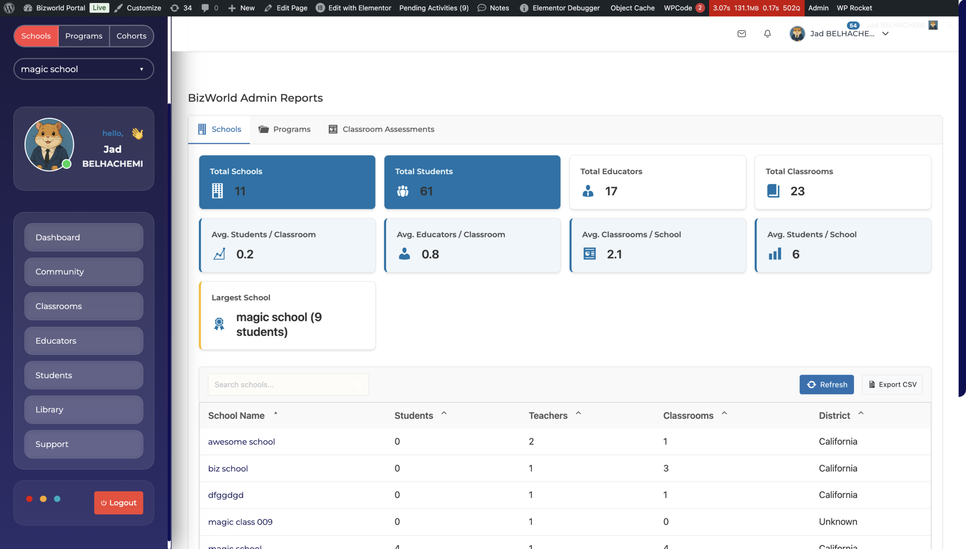Screen dimensions: 966x549
Task: Switch sidebar selector to Programs
Action: 84,36
